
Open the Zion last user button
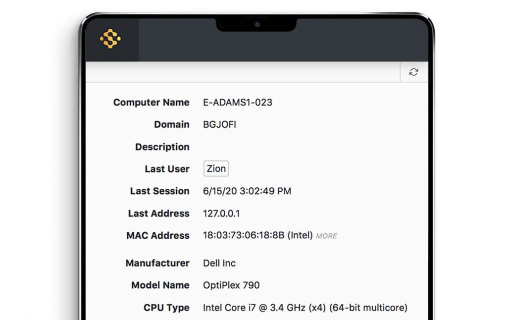click(216, 169)
